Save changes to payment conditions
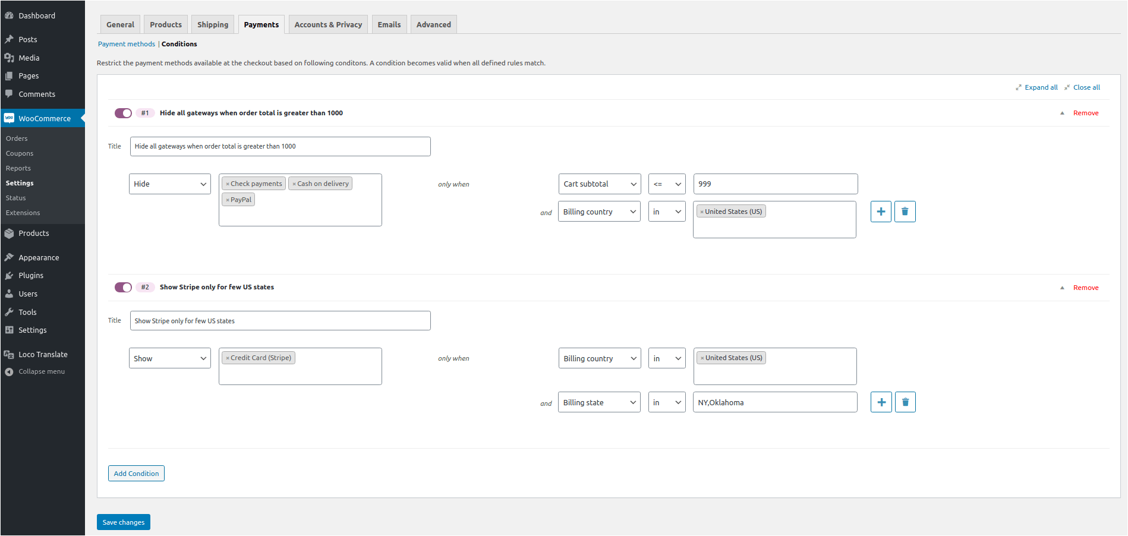 coord(123,522)
